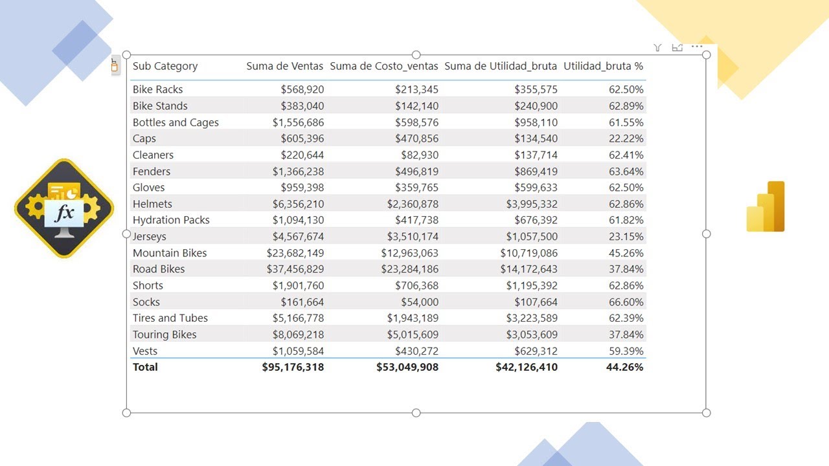Click the 44.26% total margin
Viewport: 829px width, 466px height.
click(x=625, y=367)
